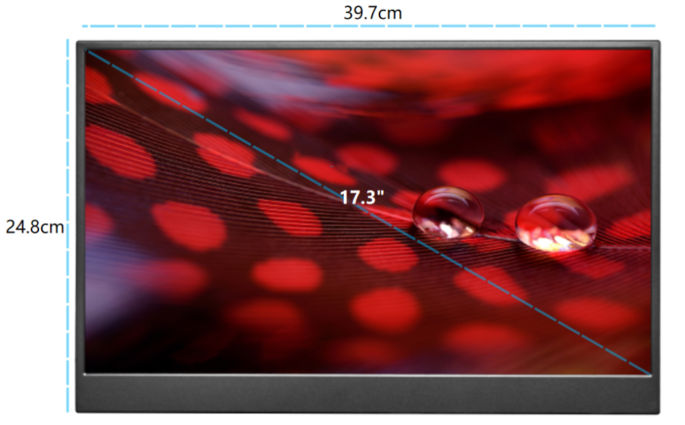Click the bright reflection inside right droplet

pyautogui.click(x=552, y=241)
